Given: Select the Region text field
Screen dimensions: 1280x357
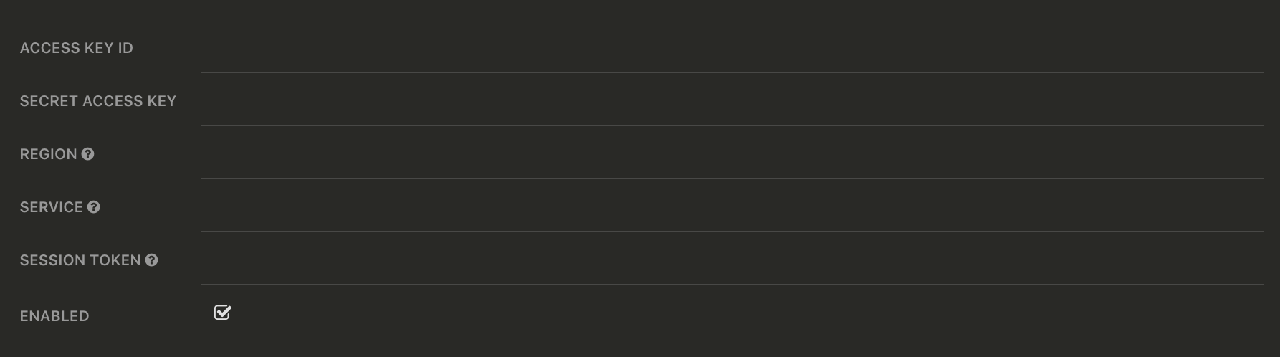Looking at the screenshot, I should (x=732, y=154).
